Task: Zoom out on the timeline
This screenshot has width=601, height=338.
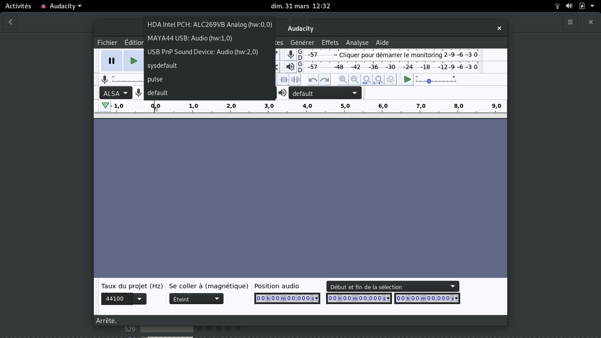Action: [355, 80]
